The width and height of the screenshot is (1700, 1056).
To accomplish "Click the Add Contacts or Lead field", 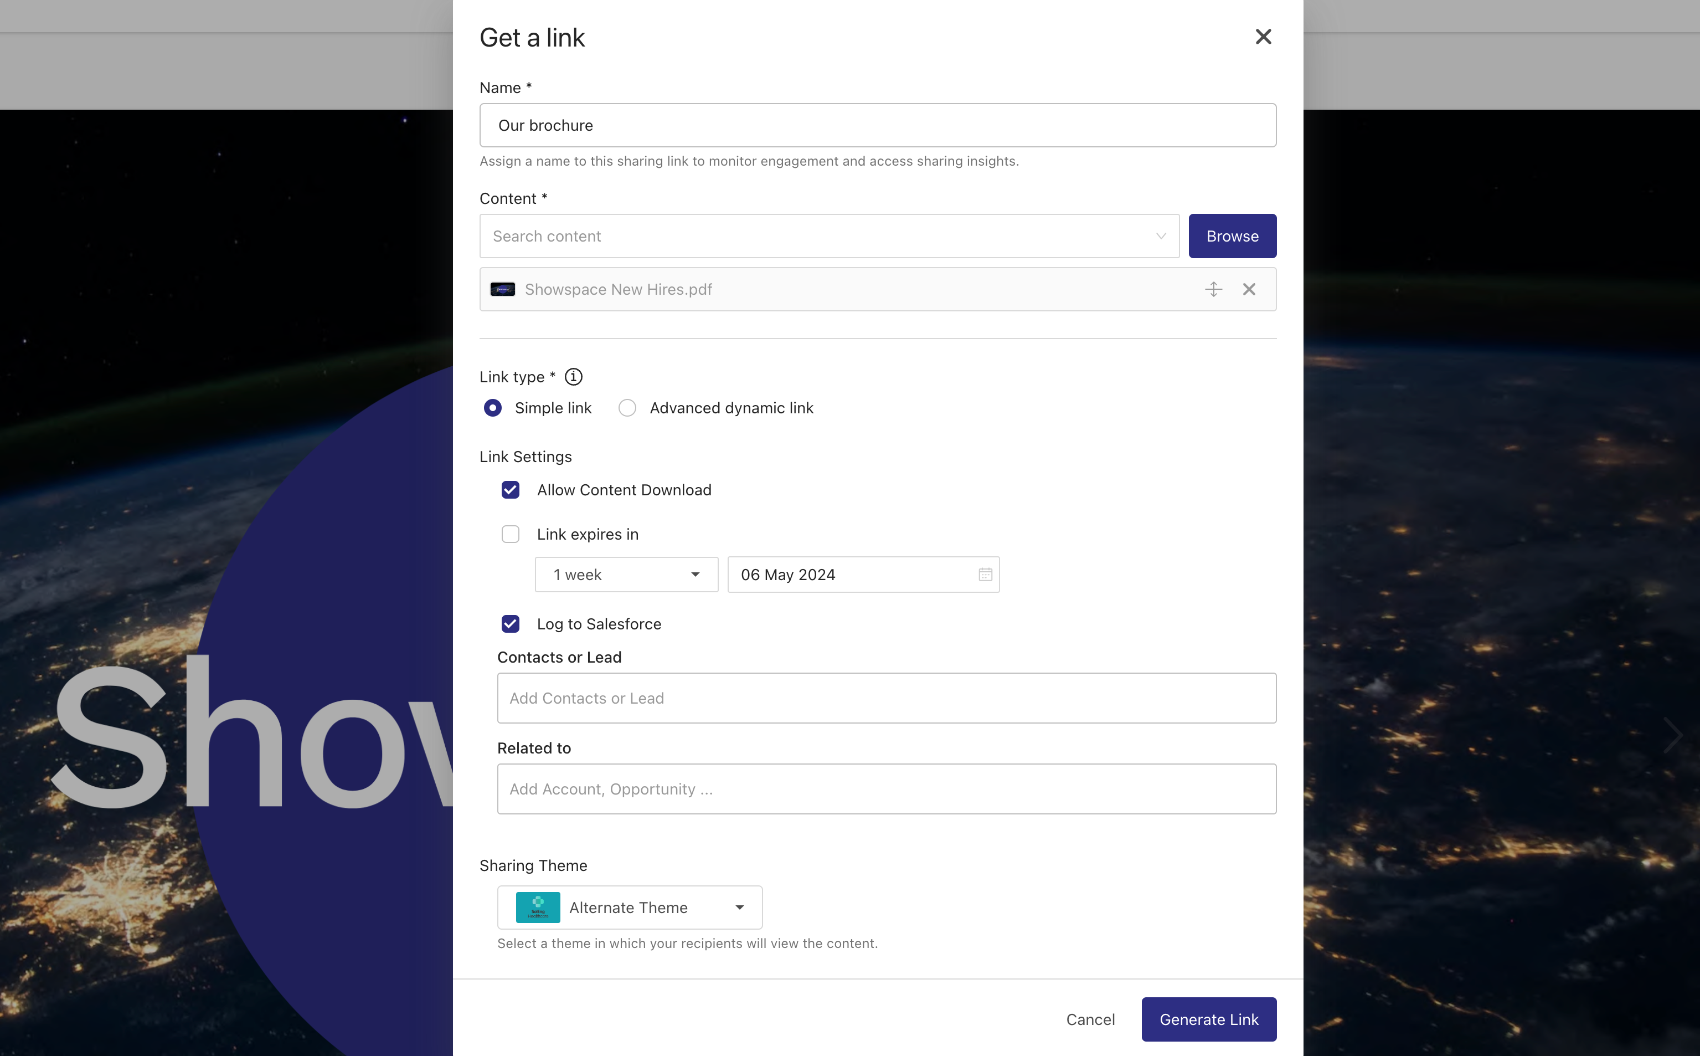I will point(887,698).
